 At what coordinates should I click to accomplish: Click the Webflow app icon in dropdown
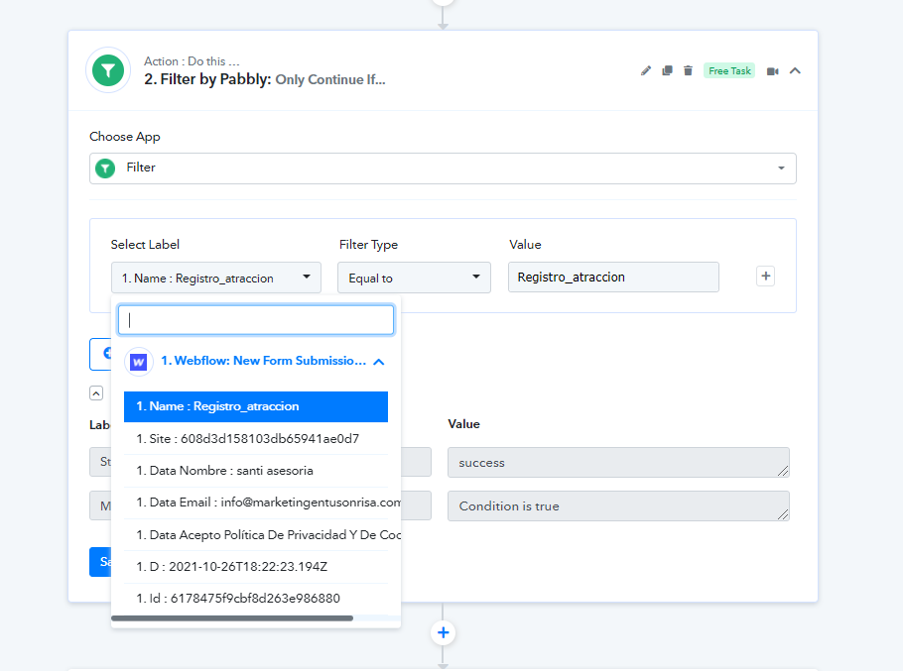(x=139, y=362)
